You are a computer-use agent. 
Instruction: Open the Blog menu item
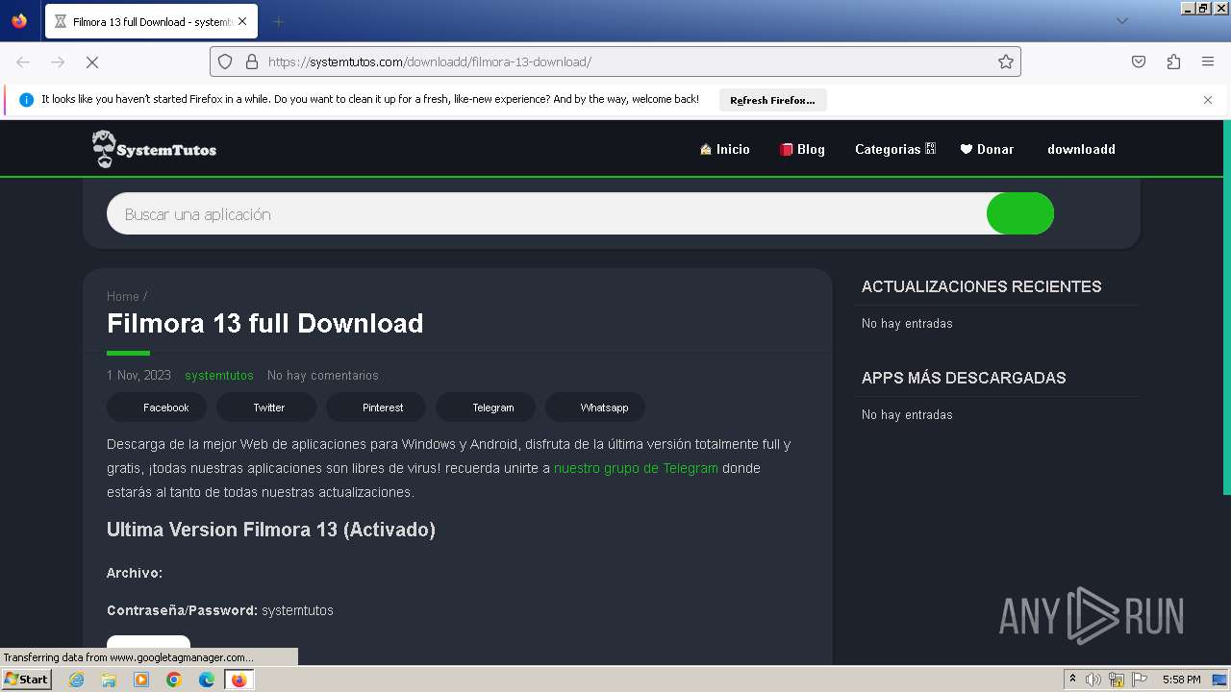[x=802, y=149]
